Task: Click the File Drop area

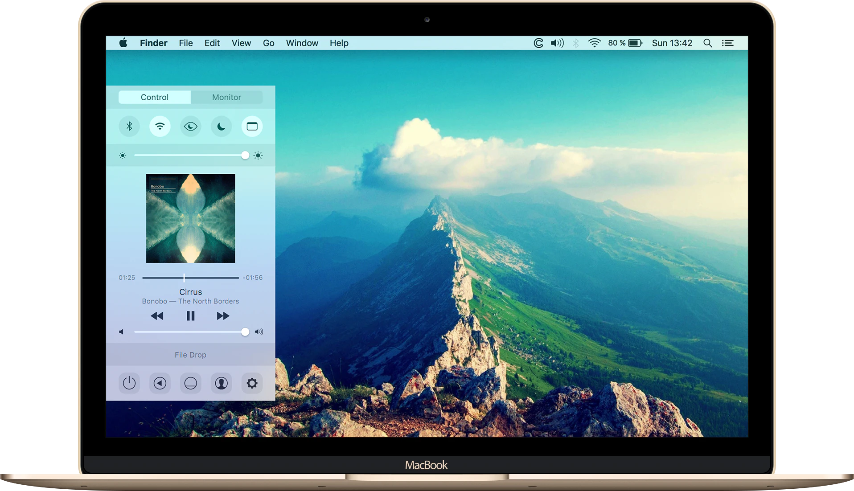Action: point(191,355)
